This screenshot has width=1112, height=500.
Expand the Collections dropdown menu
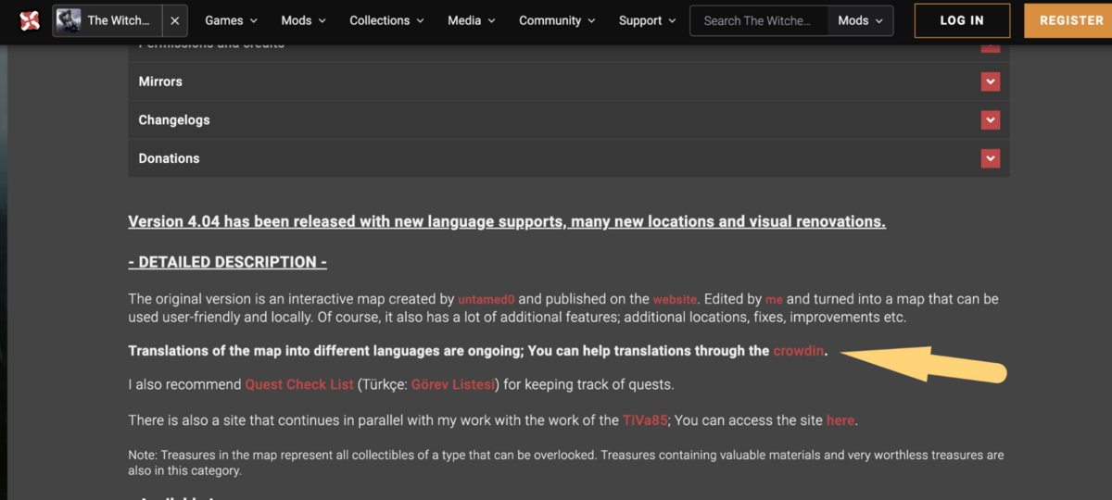[x=386, y=20]
